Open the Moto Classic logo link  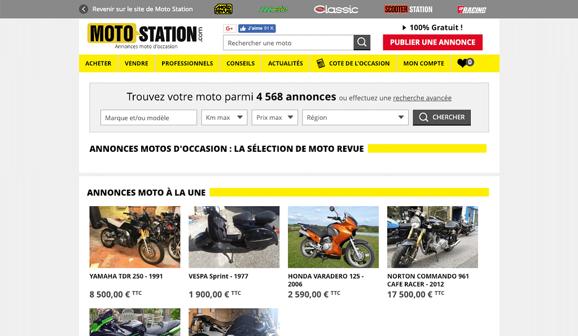tap(336, 9)
